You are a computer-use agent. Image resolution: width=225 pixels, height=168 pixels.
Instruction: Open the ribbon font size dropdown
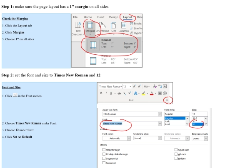click(130, 87)
